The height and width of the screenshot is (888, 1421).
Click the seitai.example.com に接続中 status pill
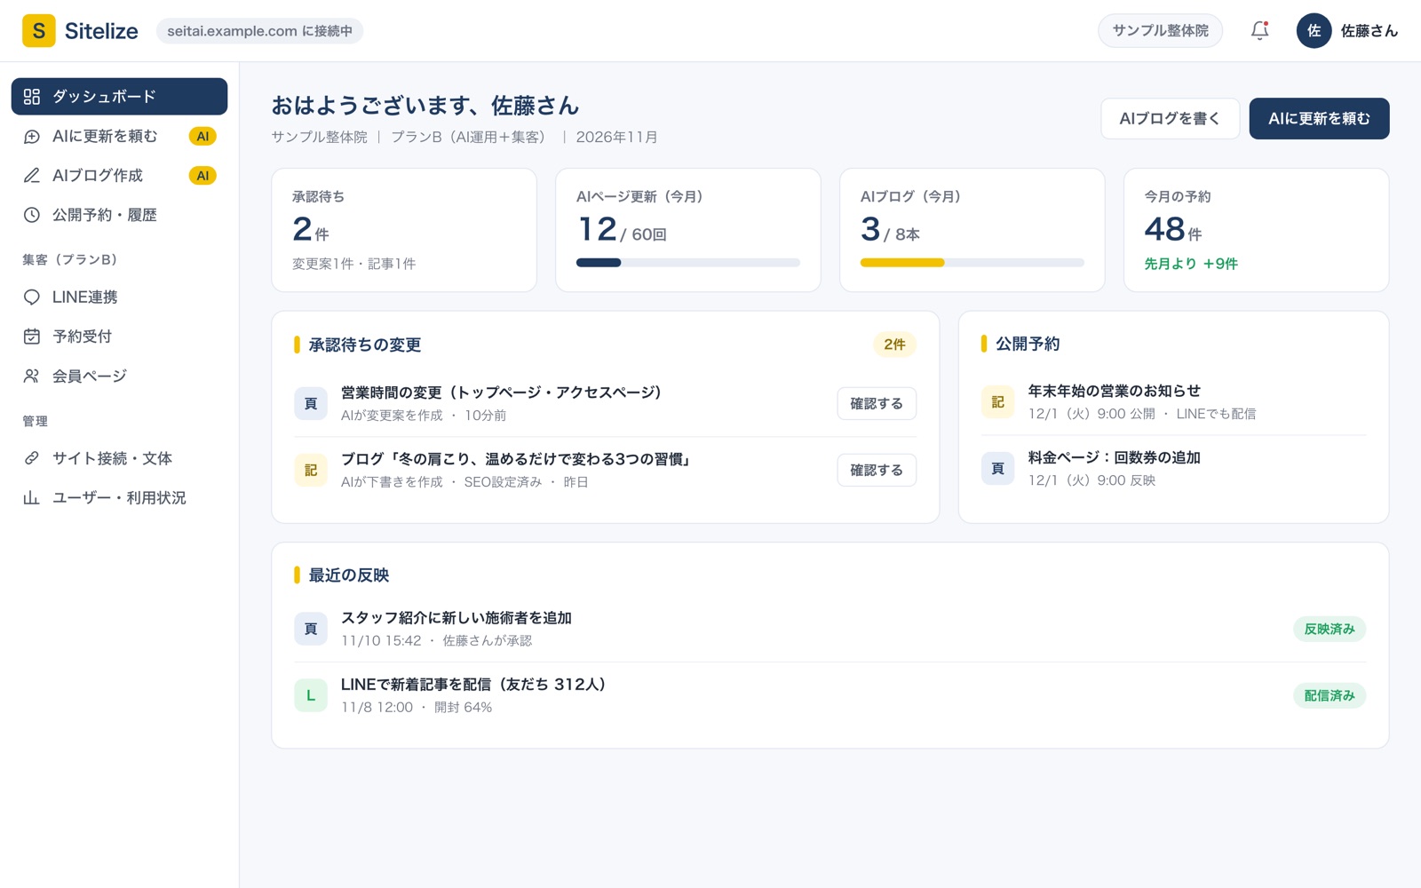(x=259, y=31)
